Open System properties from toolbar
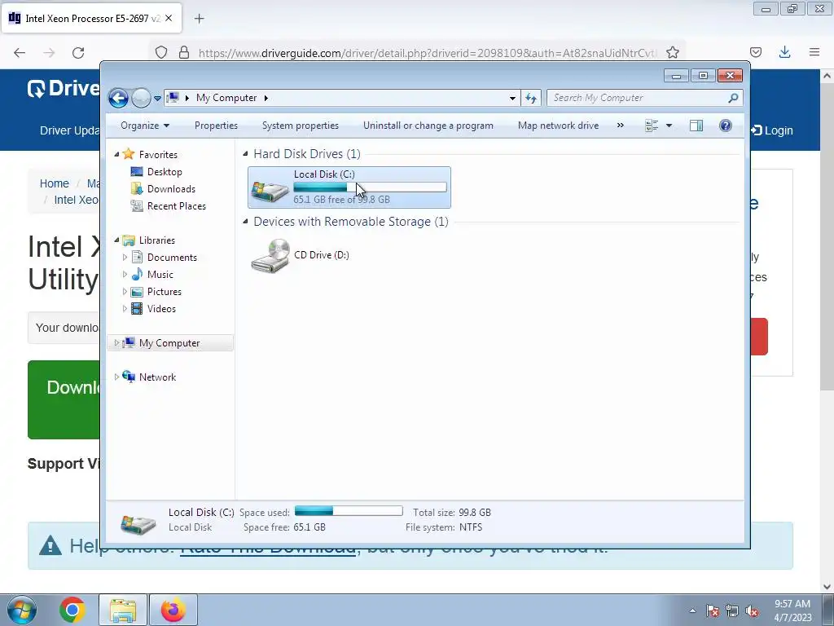The image size is (834, 626). tap(301, 126)
